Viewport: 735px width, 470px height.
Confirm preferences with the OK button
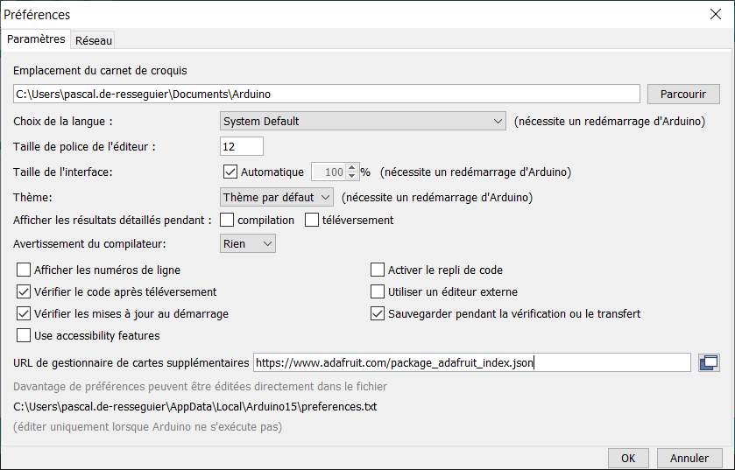click(628, 458)
